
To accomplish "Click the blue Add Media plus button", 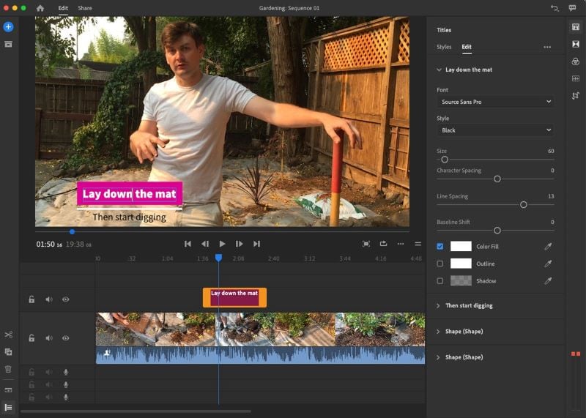I will 8,27.
